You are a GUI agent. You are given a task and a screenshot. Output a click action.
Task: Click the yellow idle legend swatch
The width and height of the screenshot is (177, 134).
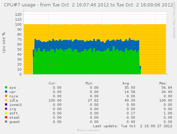[6, 100]
